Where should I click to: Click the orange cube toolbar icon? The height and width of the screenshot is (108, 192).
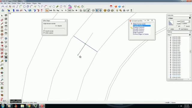click(x=116, y=6)
